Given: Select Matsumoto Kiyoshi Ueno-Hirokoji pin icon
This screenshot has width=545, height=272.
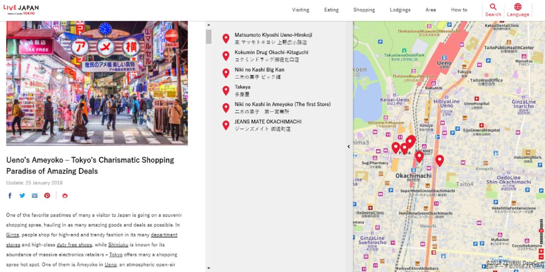Looking at the screenshot, I should coord(226,39).
